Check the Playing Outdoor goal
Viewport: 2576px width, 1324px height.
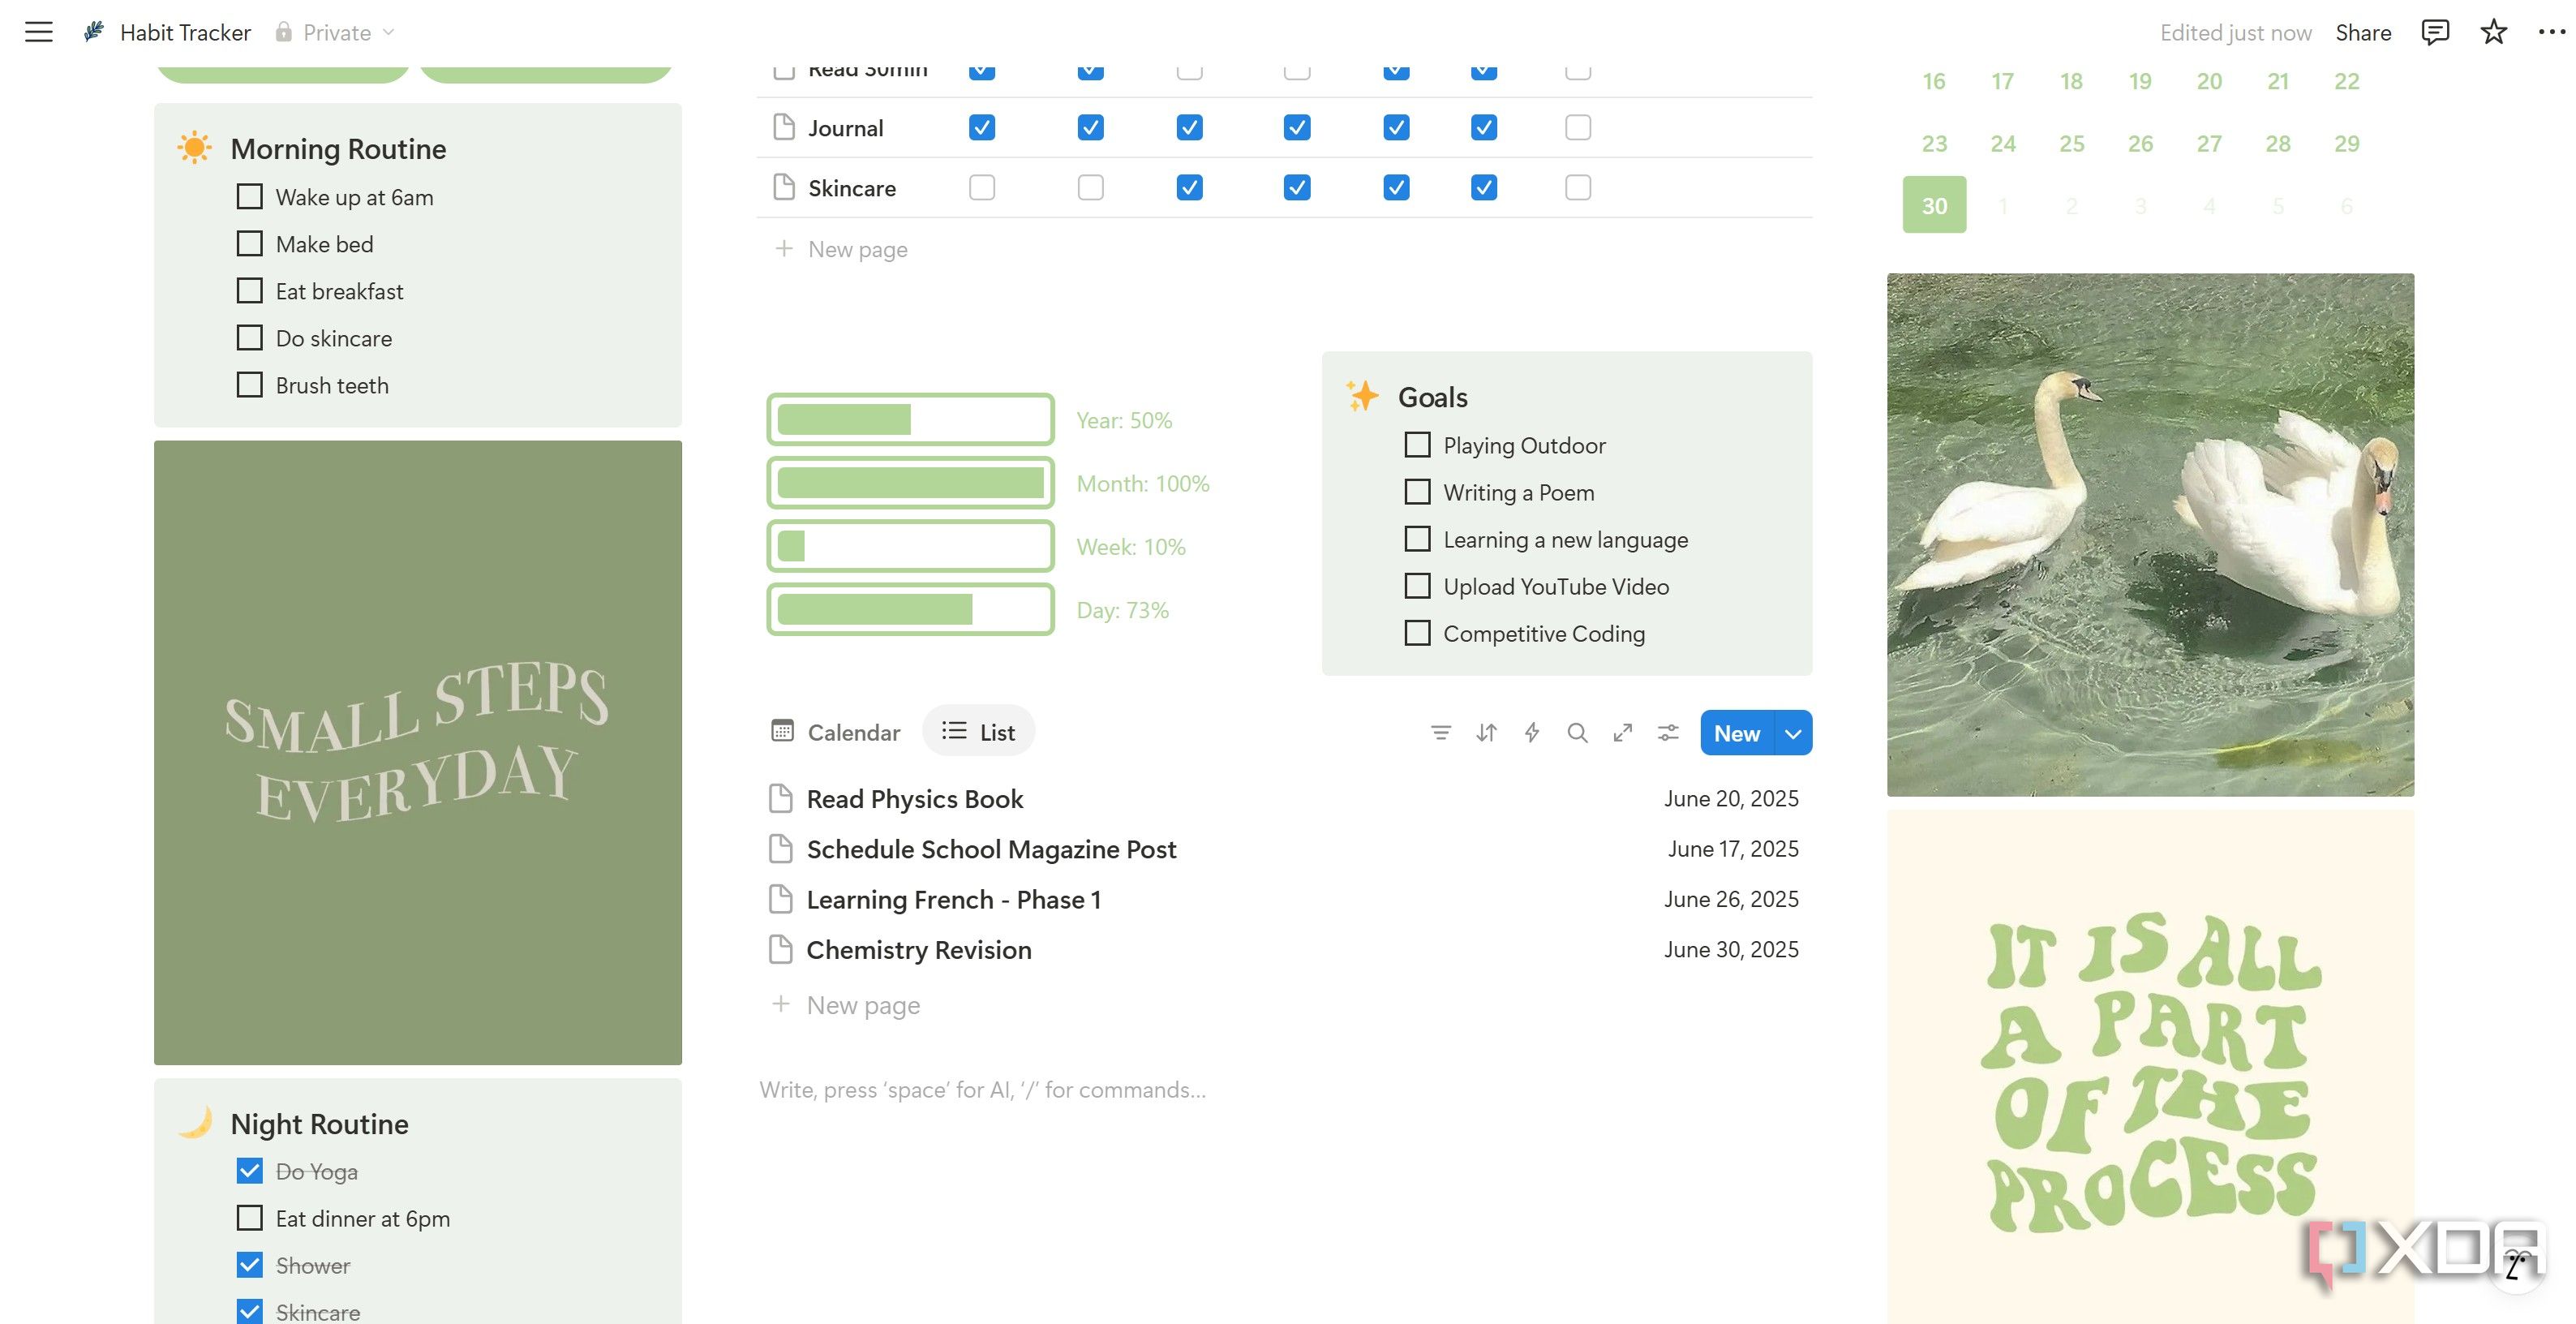pos(1417,444)
